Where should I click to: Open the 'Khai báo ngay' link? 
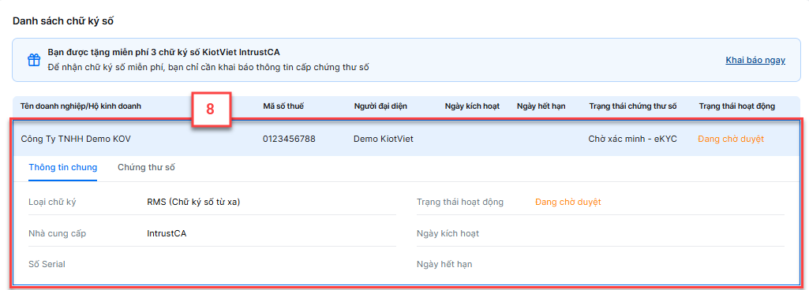(755, 60)
